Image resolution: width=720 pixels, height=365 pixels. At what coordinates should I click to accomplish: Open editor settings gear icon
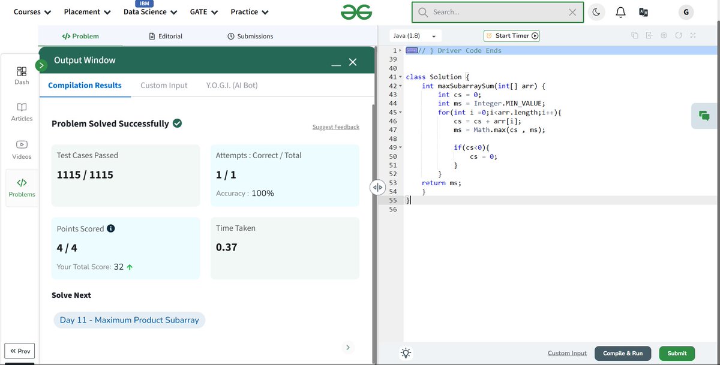coord(664,35)
